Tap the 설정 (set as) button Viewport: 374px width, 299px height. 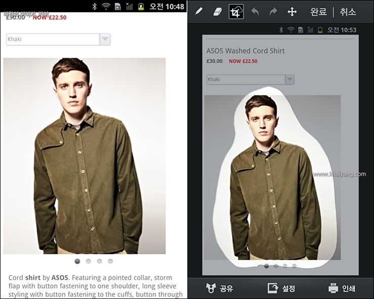(x=282, y=288)
